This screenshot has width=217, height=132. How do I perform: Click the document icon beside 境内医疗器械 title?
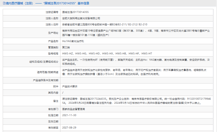[x=4, y=3]
